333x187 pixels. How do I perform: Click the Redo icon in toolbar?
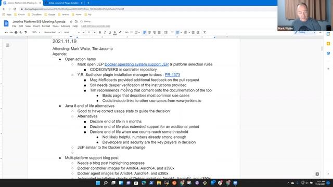[11, 32]
